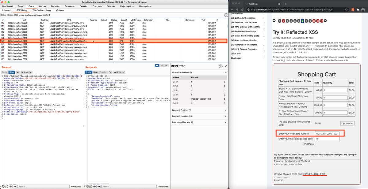Open the Intruder tab
Image resolution: width=368 pixels, height=189 pixels.
pyautogui.click(x=43, y=6)
